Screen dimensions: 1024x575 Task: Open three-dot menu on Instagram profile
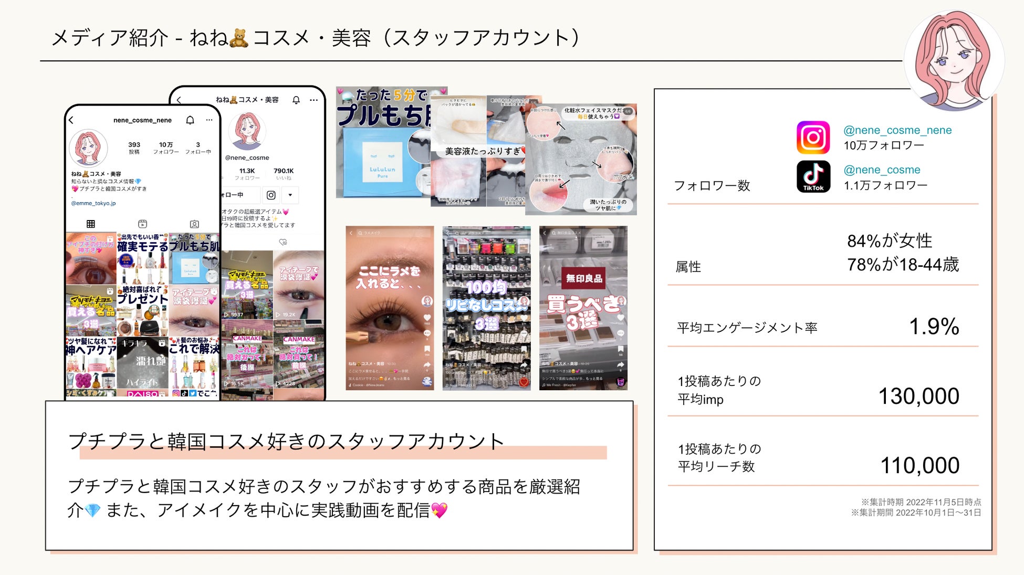[210, 120]
